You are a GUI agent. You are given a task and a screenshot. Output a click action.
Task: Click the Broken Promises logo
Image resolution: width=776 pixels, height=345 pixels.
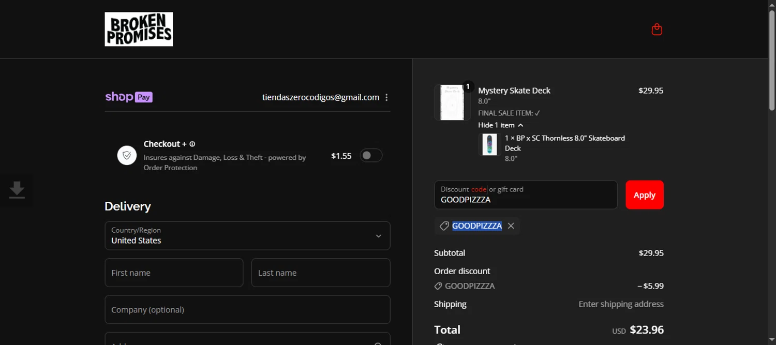pos(139,29)
